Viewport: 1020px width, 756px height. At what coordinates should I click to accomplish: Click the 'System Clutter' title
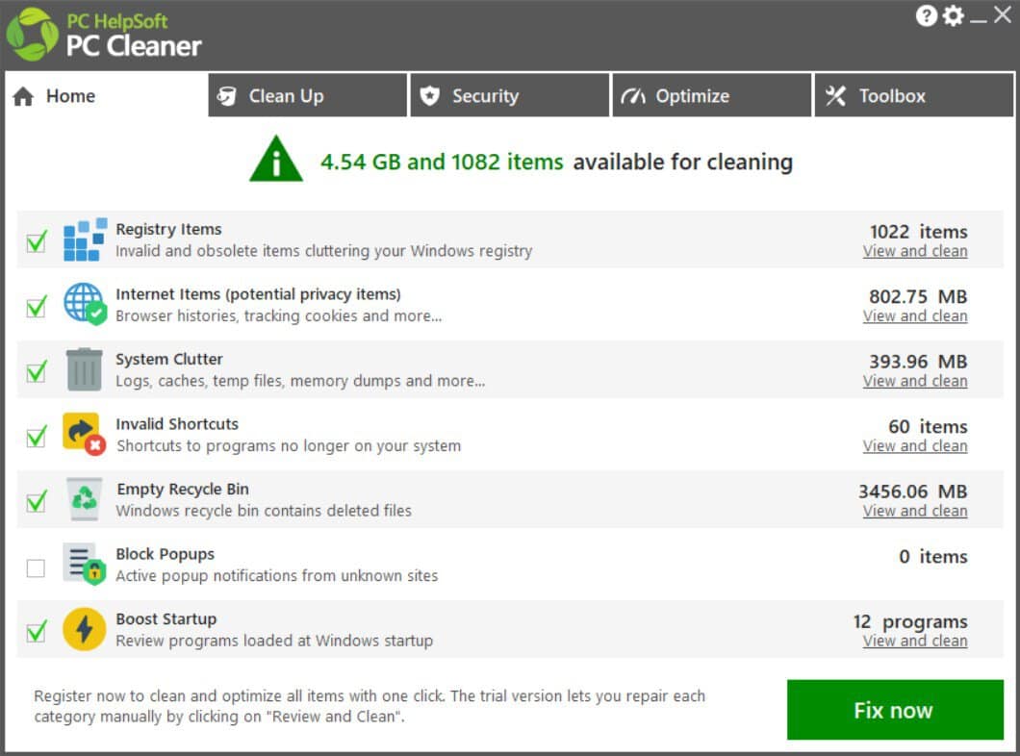click(x=169, y=360)
